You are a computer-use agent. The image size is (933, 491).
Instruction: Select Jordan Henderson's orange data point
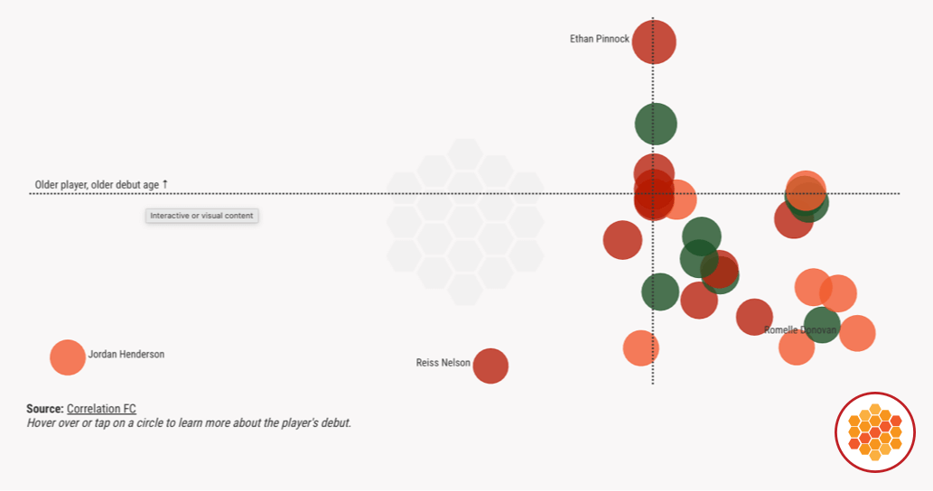pyautogui.click(x=67, y=357)
